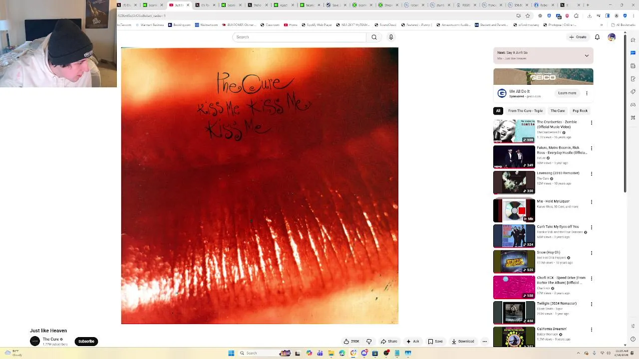Open Microsoft Teams from taskbar

coord(320,353)
